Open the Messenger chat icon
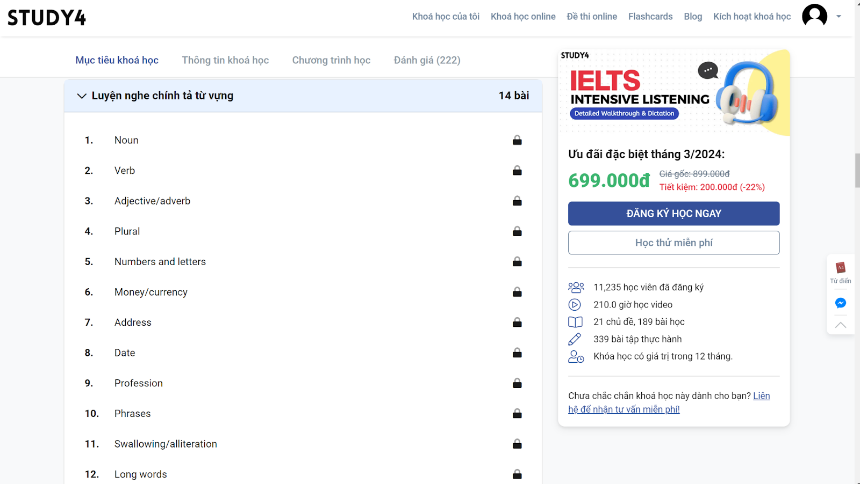The width and height of the screenshot is (860, 484). [x=841, y=303]
